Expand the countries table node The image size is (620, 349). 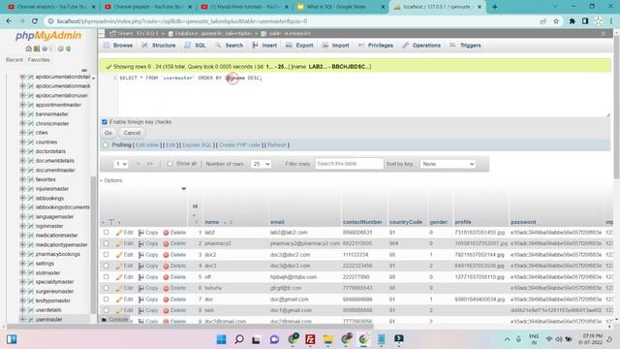22,143
